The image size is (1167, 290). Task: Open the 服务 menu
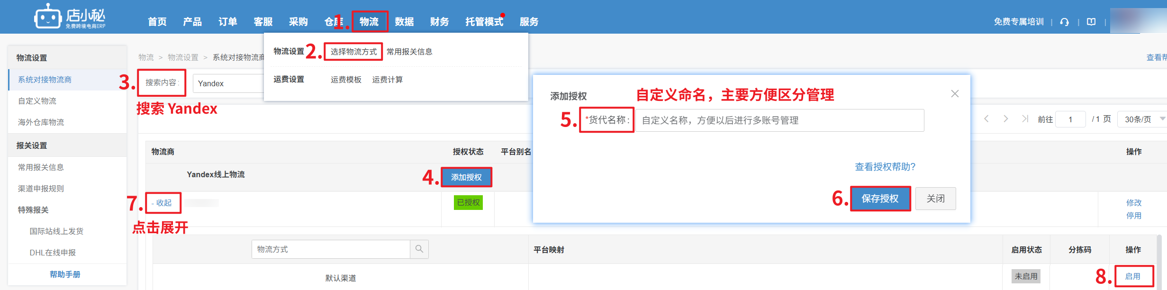(x=529, y=22)
